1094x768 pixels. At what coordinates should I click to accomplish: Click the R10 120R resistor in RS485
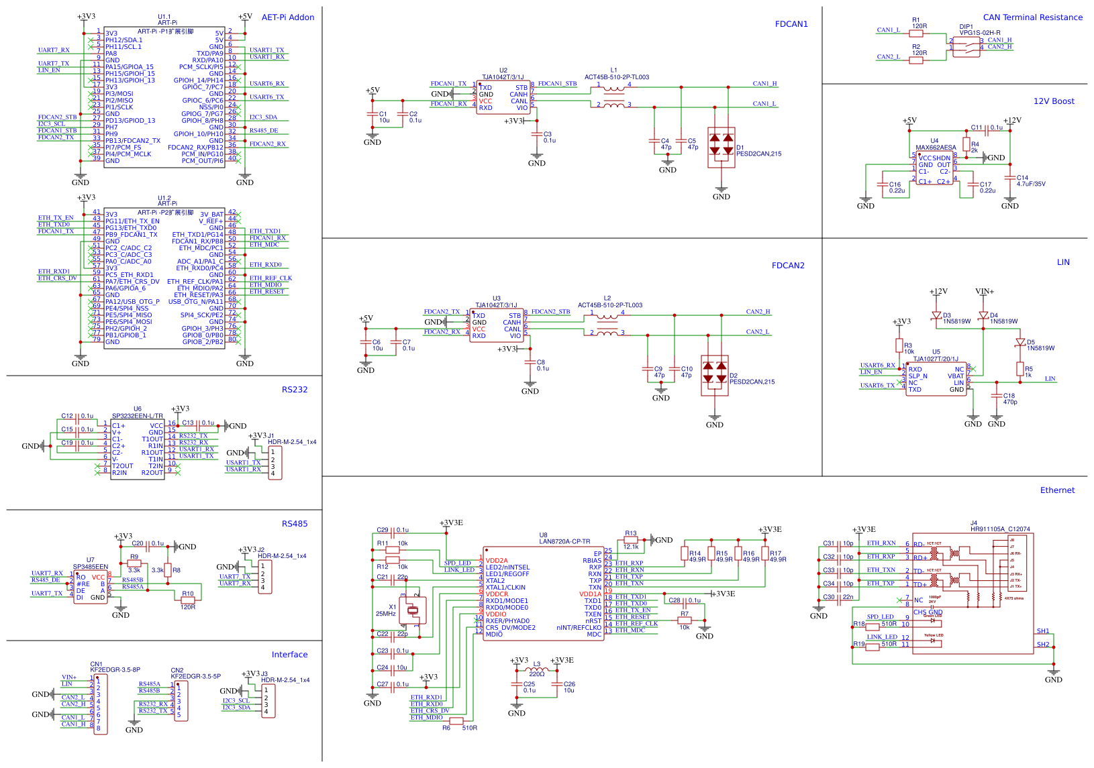(188, 600)
